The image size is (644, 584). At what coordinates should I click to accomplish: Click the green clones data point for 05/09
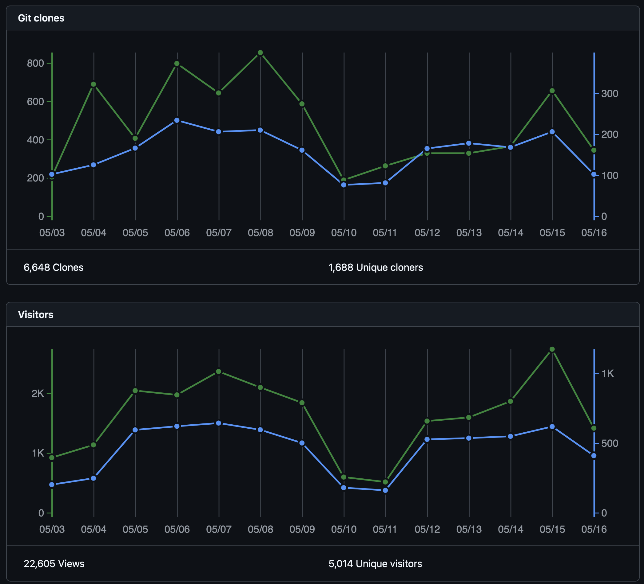tap(302, 104)
